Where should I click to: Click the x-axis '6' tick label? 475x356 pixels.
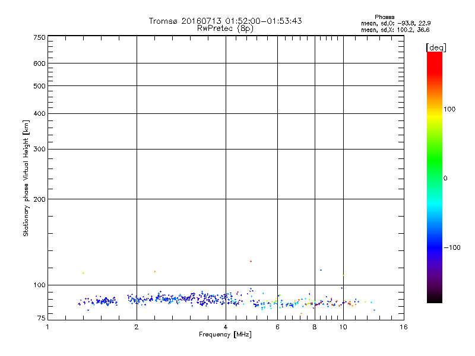(277, 327)
